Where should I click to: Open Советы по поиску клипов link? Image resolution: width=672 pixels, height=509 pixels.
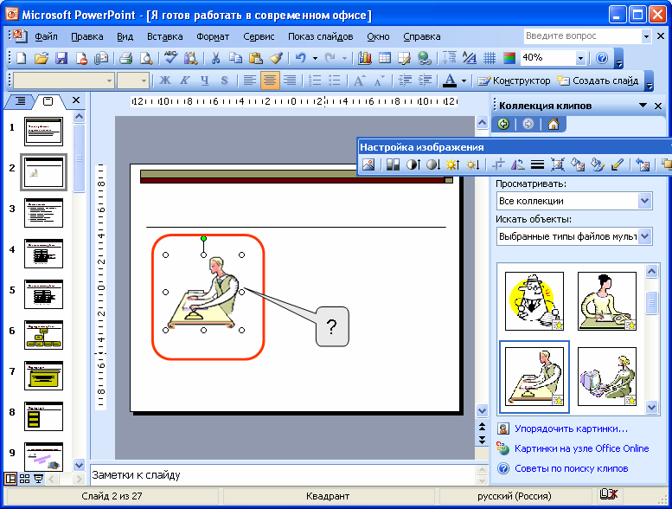(x=572, y=468)
